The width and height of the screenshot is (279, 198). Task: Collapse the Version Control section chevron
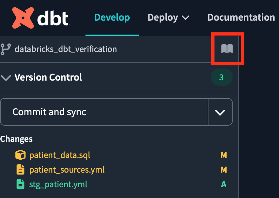(6, 77)
